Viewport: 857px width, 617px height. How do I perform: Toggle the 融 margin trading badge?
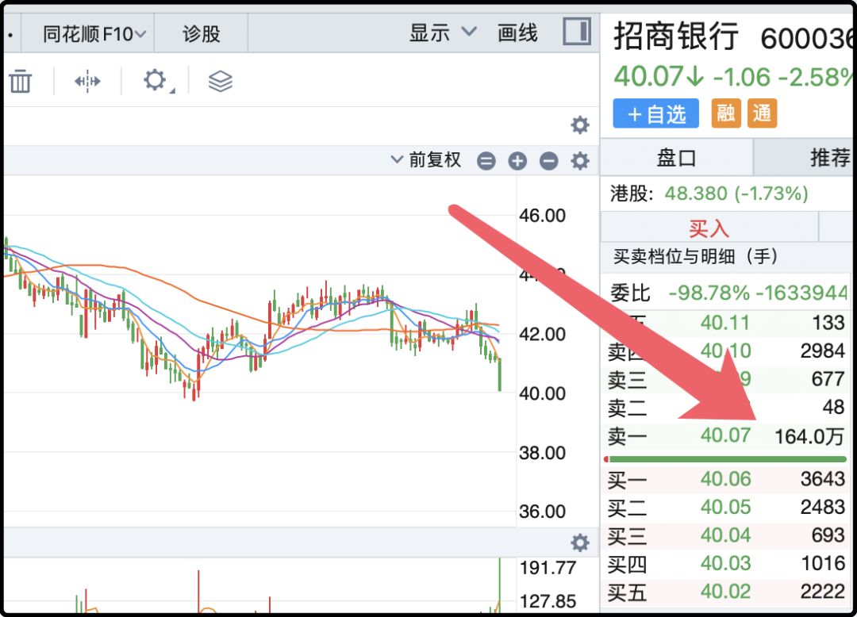(x=725, y=113)
